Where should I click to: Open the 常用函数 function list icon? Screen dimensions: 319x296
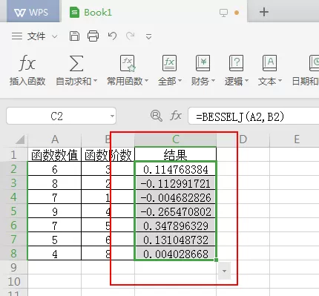point(128,64)
